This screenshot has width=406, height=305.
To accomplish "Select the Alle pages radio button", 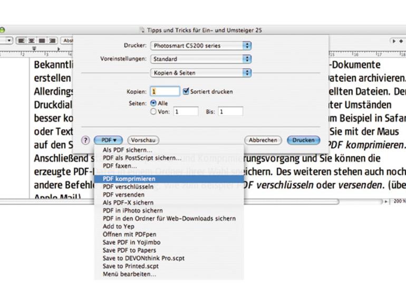I will coord(153,103).
